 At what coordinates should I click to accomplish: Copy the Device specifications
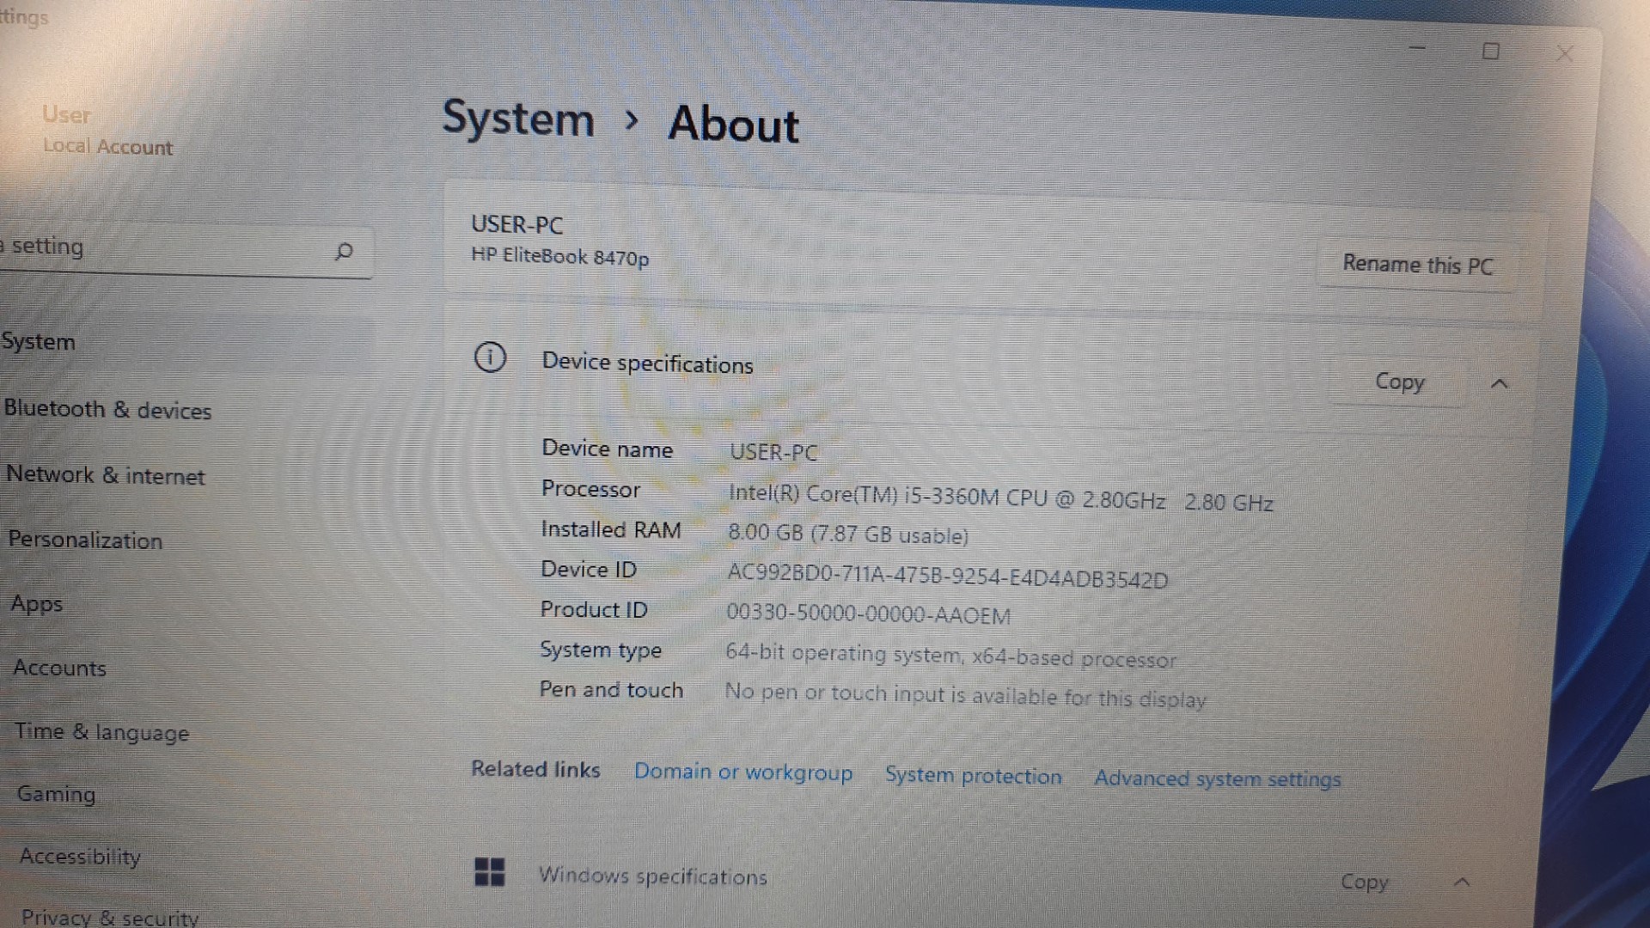(x=1399, y=382)
